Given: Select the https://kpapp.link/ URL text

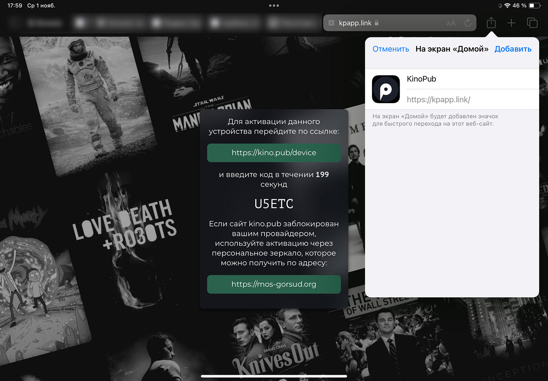Looking at the screenshot, I should click(x=438, y=99).
